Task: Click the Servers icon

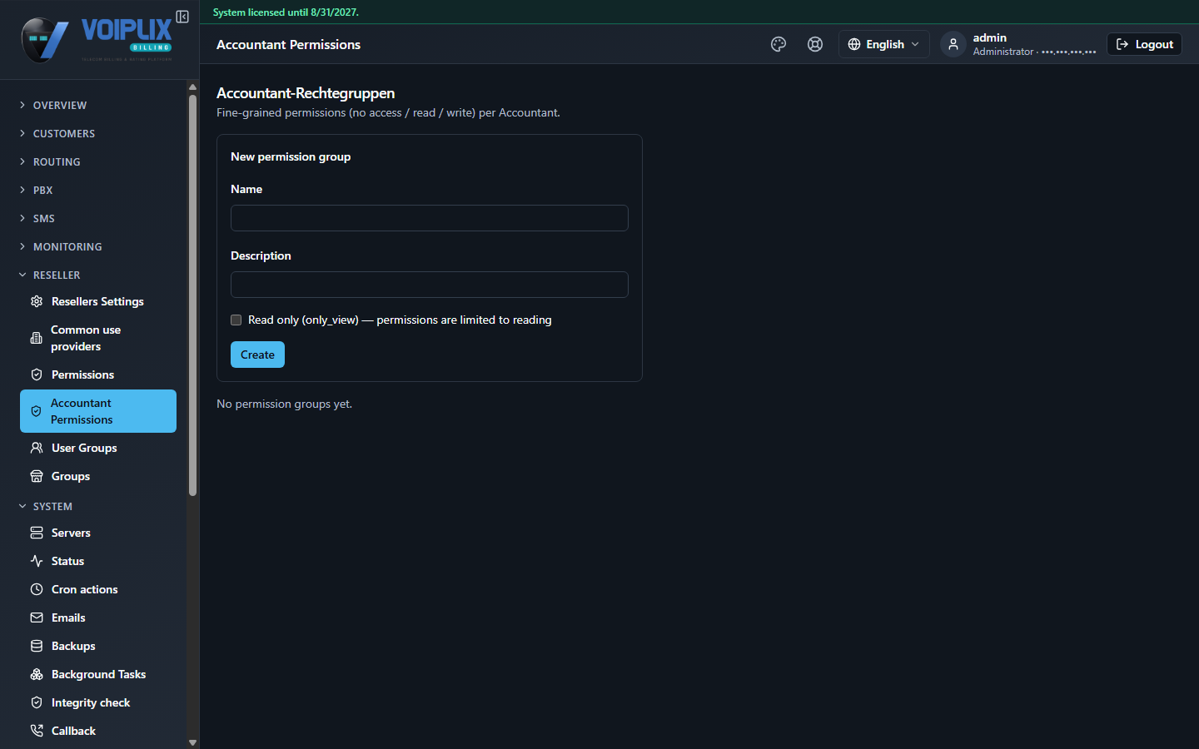Action: (37, 533)
